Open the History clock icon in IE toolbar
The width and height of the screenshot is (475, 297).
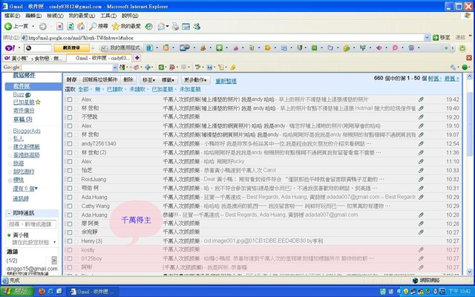(148, 27)
